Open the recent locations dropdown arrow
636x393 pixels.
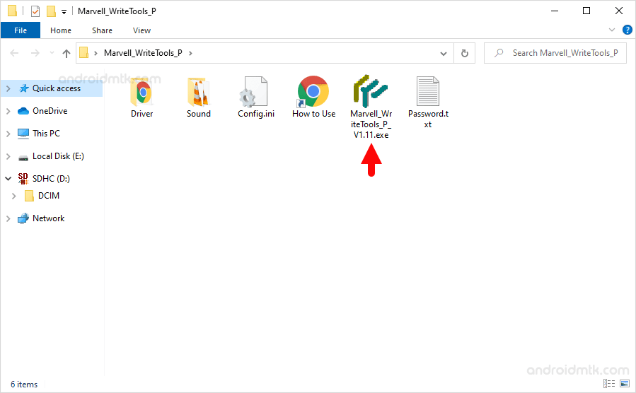52,53
